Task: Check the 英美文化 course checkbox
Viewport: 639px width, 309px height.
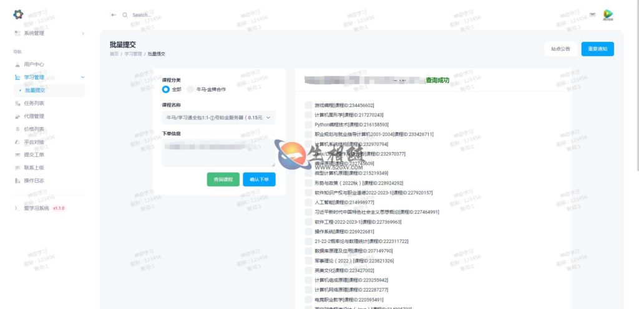Action: [308, 270]
